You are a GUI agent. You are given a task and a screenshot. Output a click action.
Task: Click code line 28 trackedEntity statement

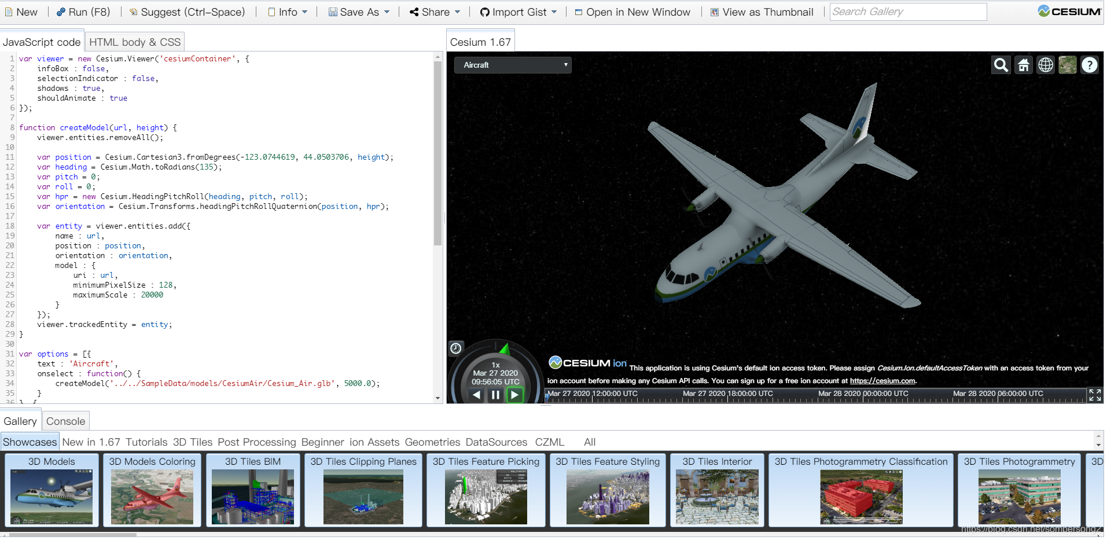(105, 325)
